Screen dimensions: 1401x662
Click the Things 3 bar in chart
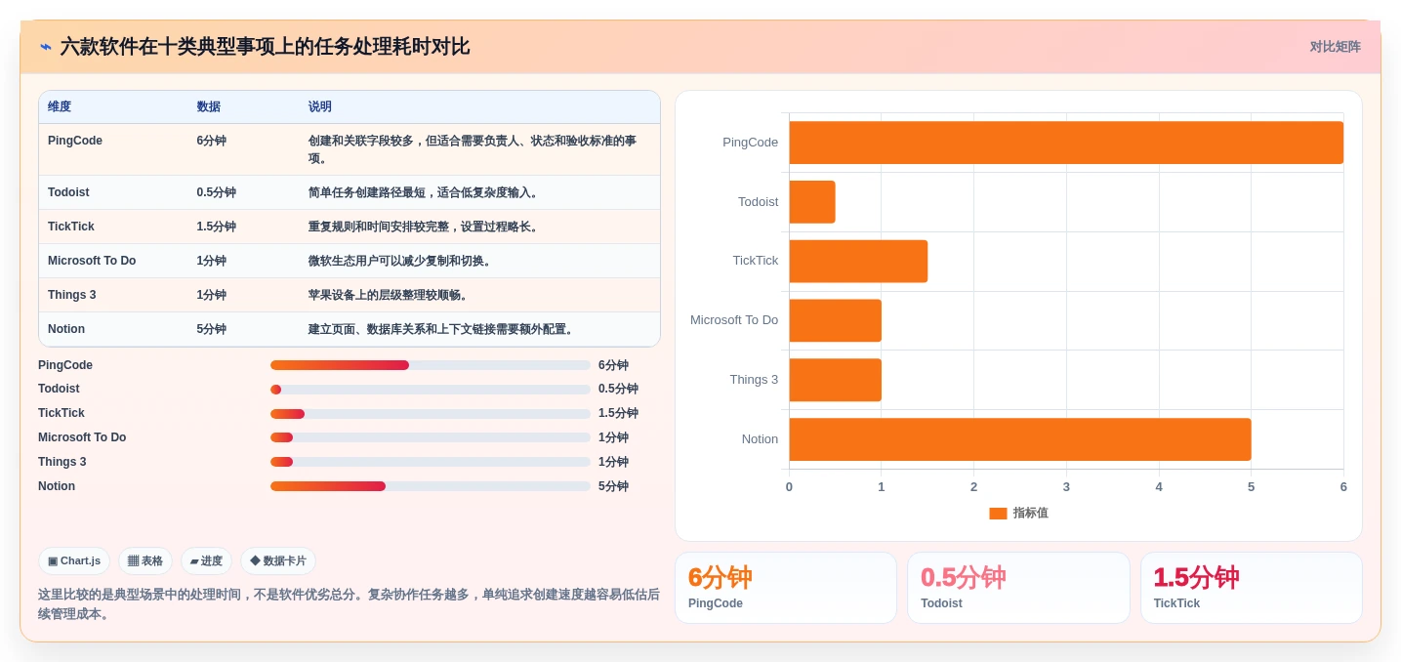click(x=835, y=380)
